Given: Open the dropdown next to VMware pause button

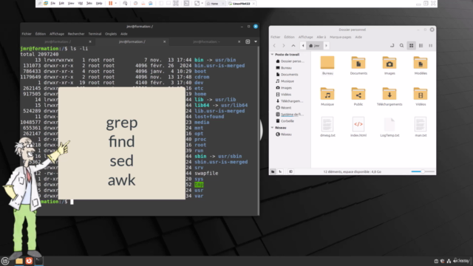Looking at the screenshot, I should click(x=115, y=3).
